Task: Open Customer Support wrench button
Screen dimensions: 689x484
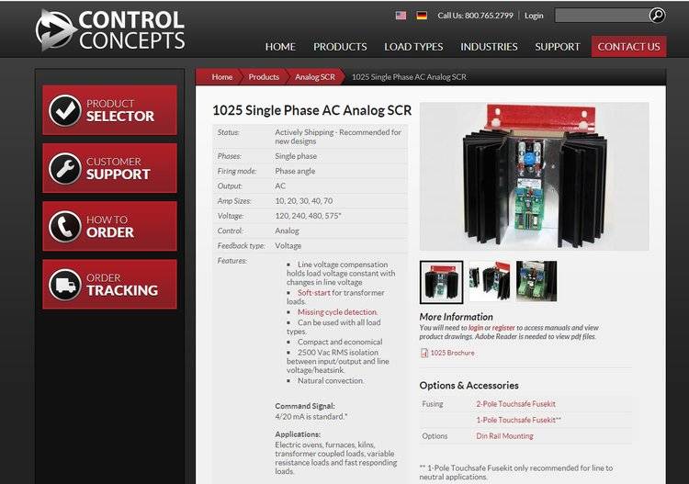Action: [x=110, y=168]
